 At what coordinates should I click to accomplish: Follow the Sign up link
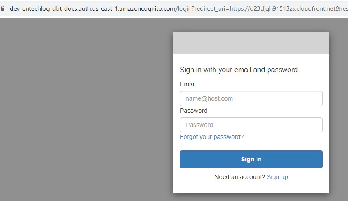277,177
